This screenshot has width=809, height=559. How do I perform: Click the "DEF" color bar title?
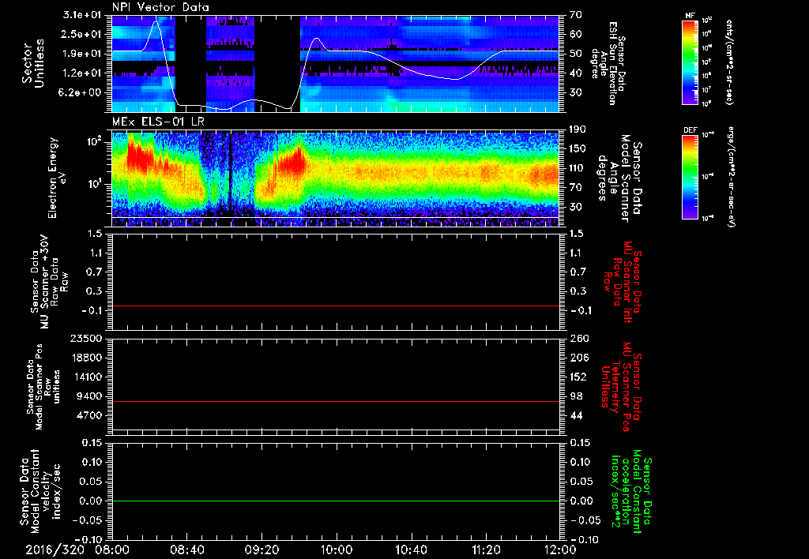[x=690, y=130]
